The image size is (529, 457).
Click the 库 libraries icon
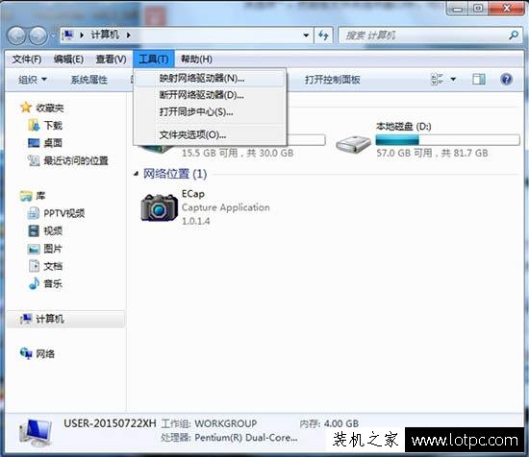pyautogui.click(x=26, y=196)
